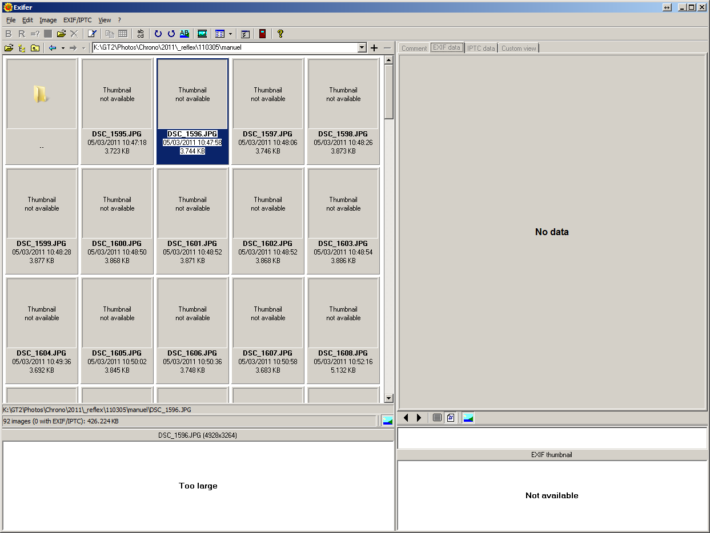Screen dimensions: 710x533
Task: Select the DSC_1604.JPG thumbnail
Action: (x=42, y=330)
